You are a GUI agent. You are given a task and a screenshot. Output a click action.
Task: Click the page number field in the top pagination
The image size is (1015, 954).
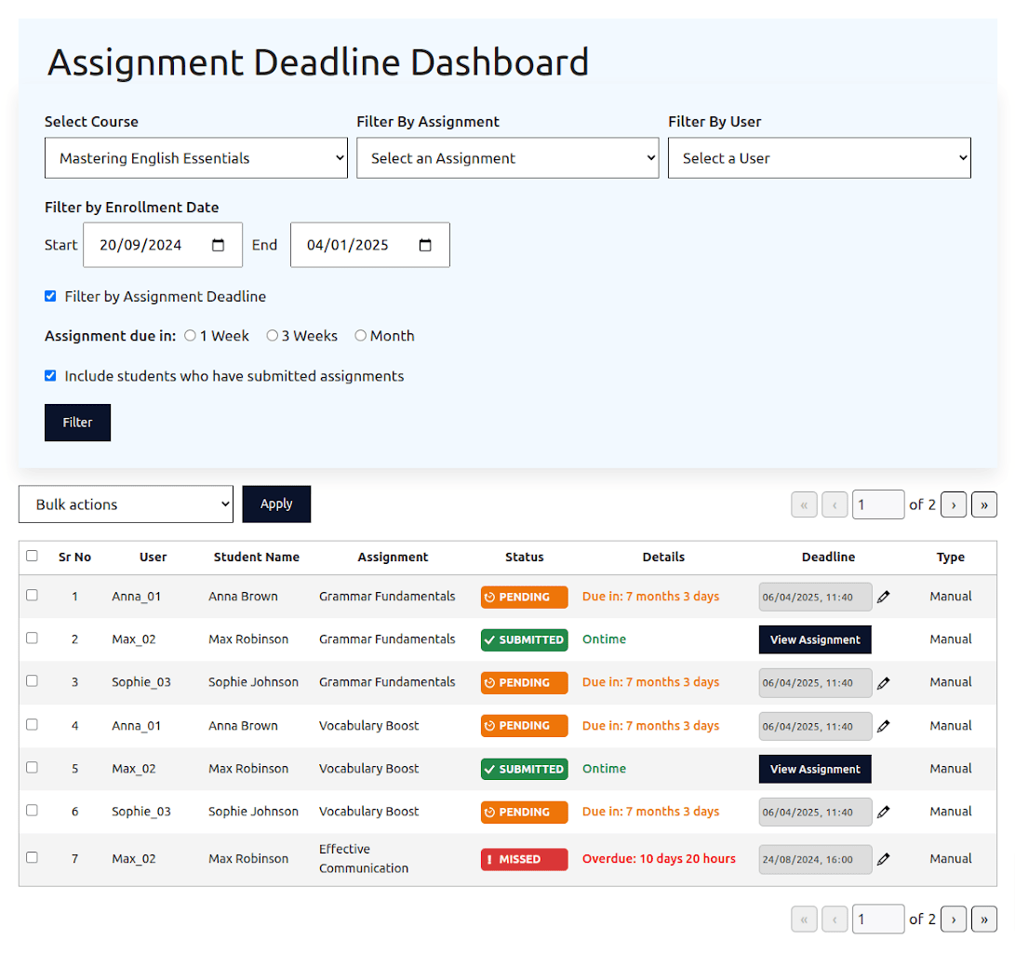[878, 504]
